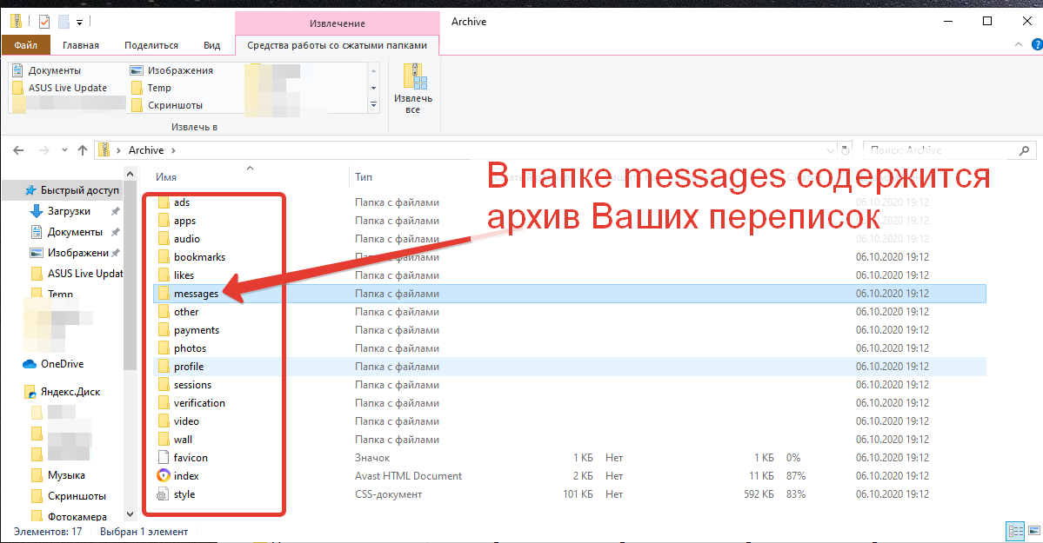1043x543 pixels.
Task: Select the payments folder icon
Action: coord(164,329)
